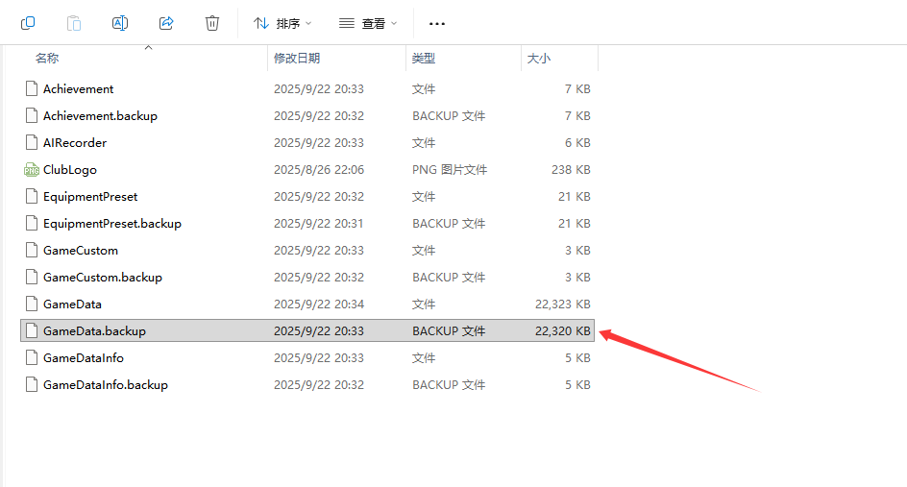Sort by the 类型 column header

(424, 59)
